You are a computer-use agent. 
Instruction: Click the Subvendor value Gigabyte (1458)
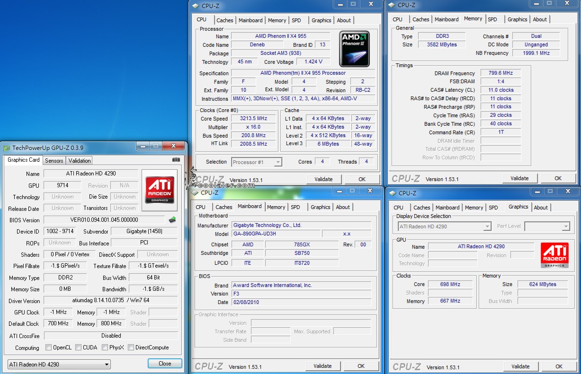[x=144, y=232]
